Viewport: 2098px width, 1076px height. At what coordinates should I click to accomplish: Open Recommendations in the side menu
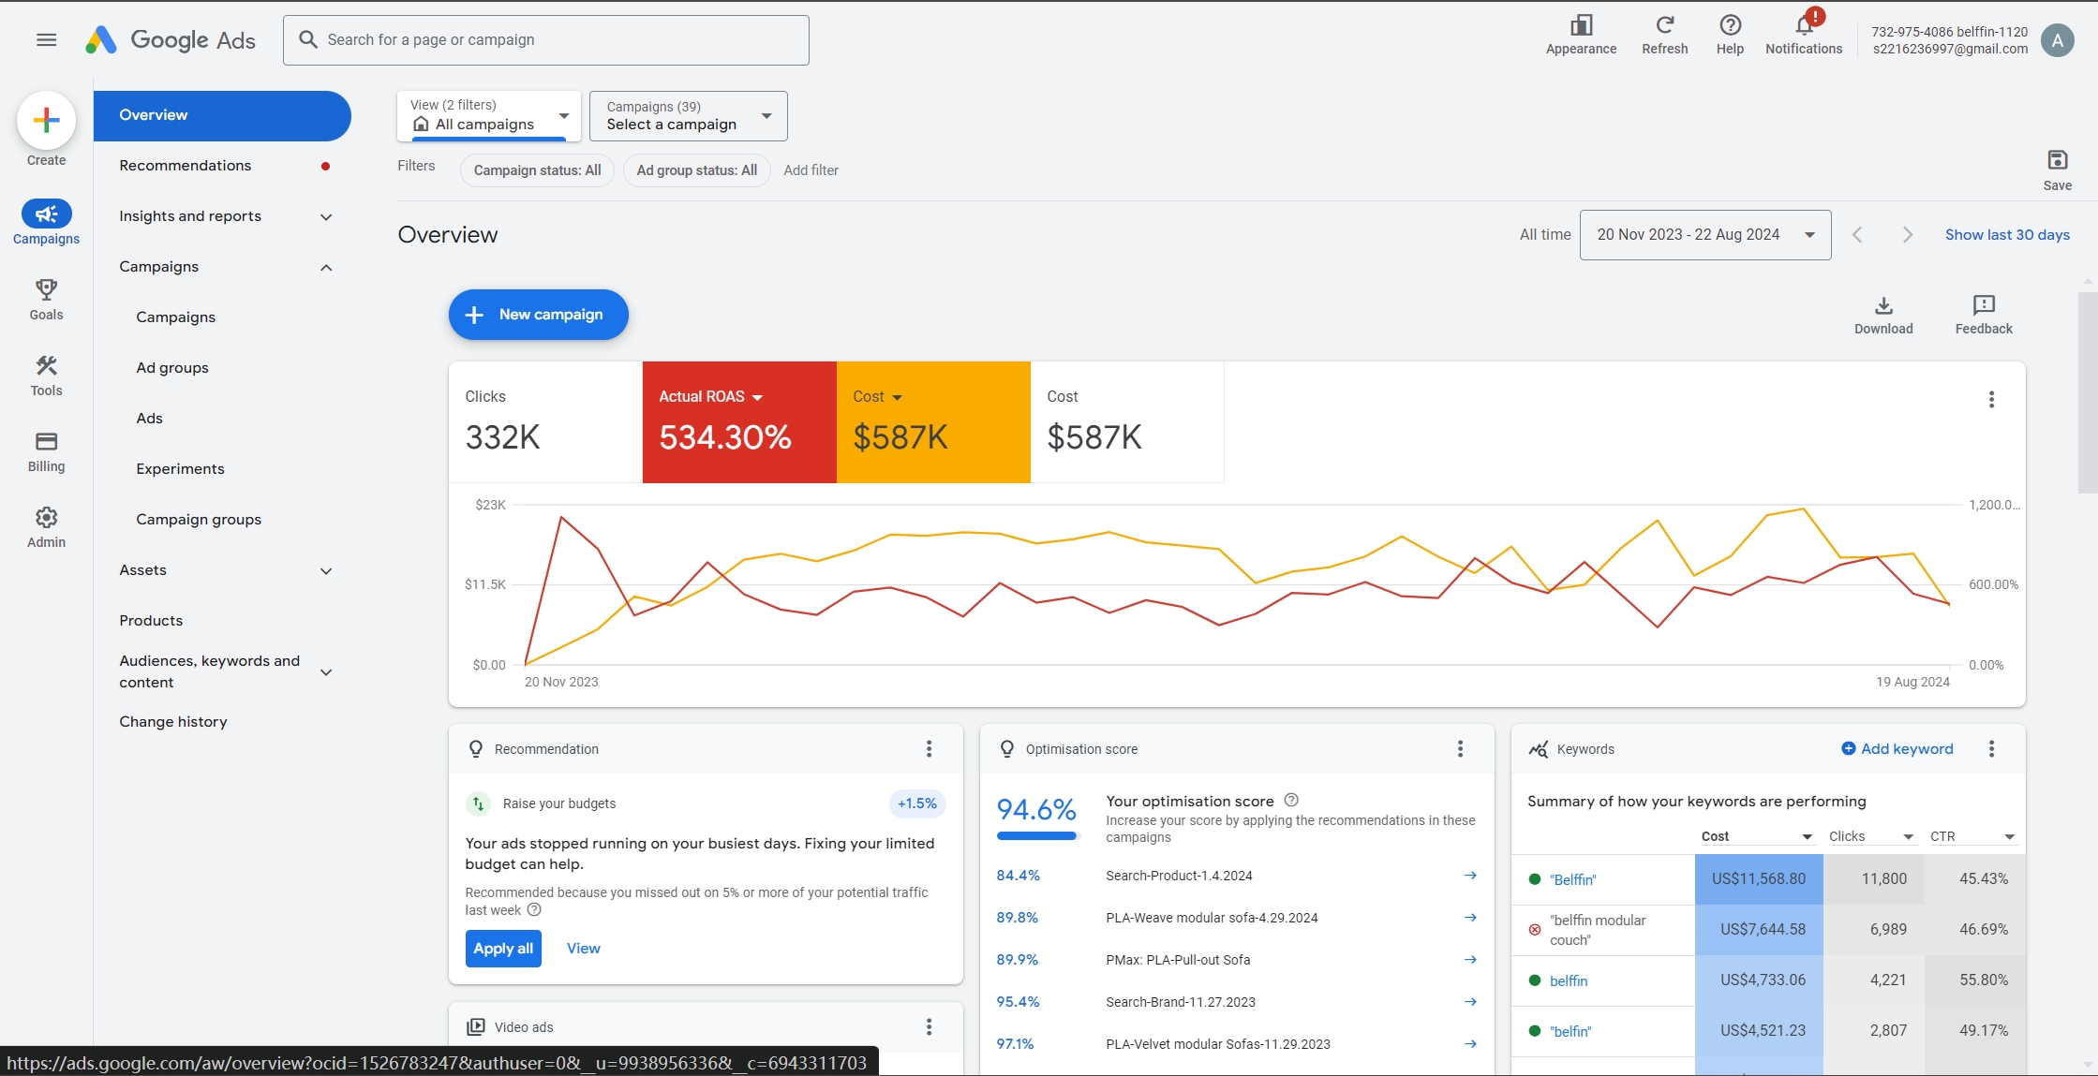(x=186, y=166)
